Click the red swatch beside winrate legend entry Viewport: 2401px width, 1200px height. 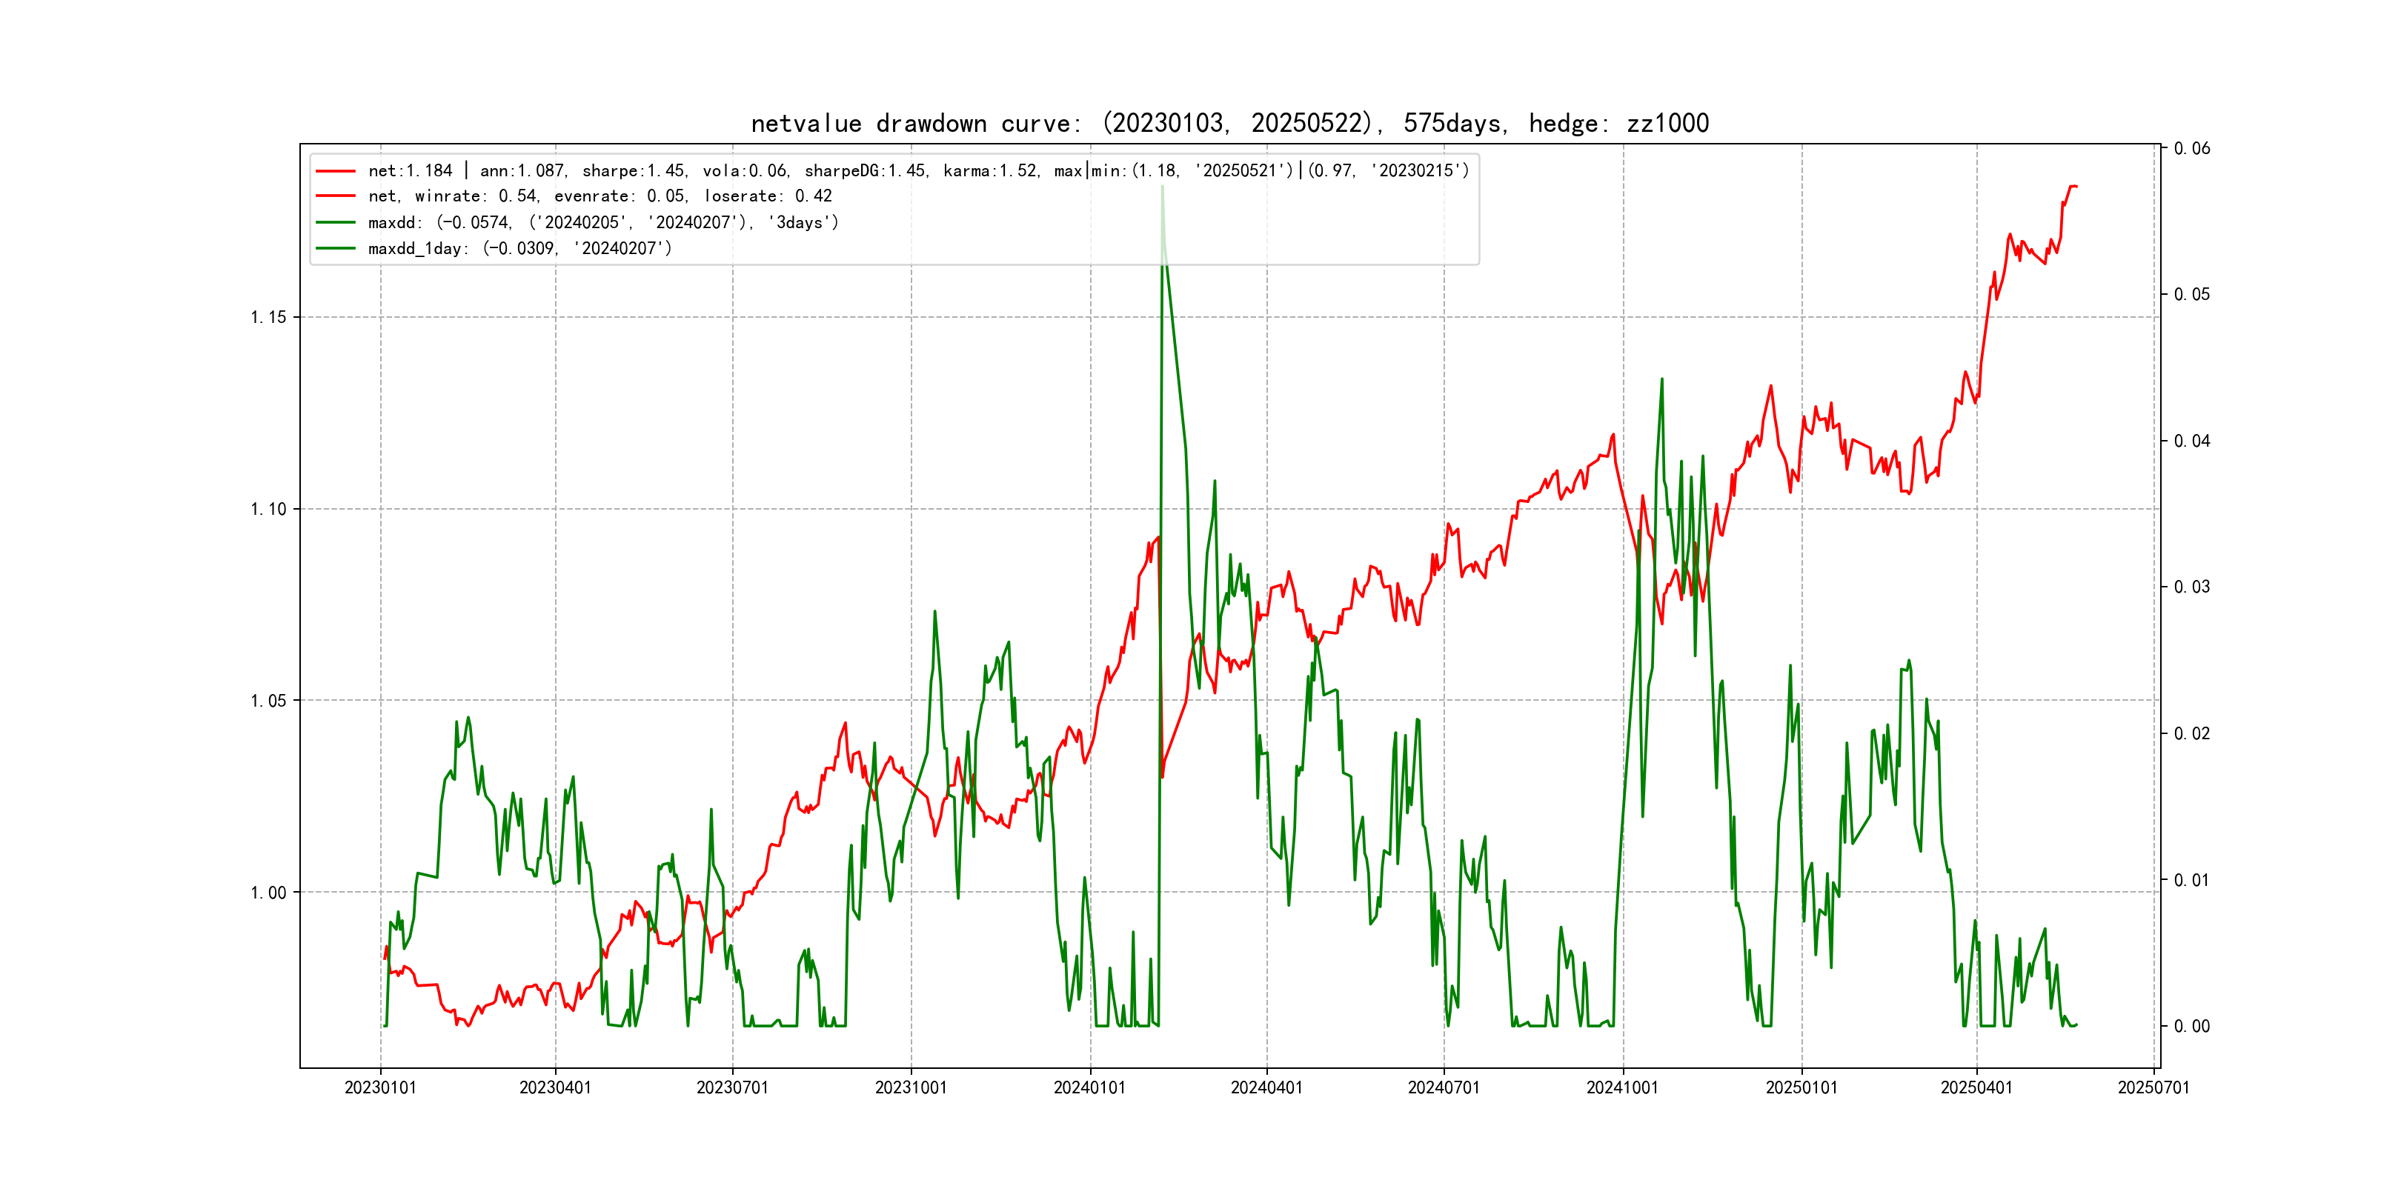[x=336, y=196]
